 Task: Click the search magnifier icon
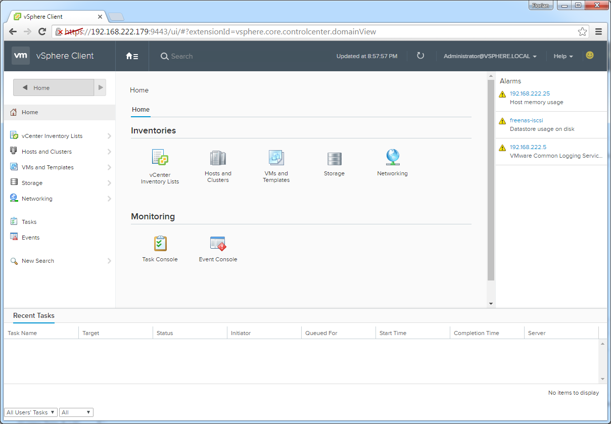point(164,57)
